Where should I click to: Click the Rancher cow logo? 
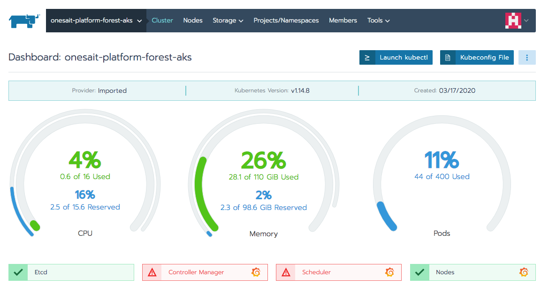click(x=23, y=20)
